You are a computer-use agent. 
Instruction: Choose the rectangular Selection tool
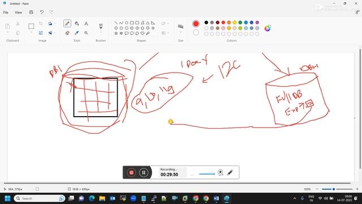point(31,26)
